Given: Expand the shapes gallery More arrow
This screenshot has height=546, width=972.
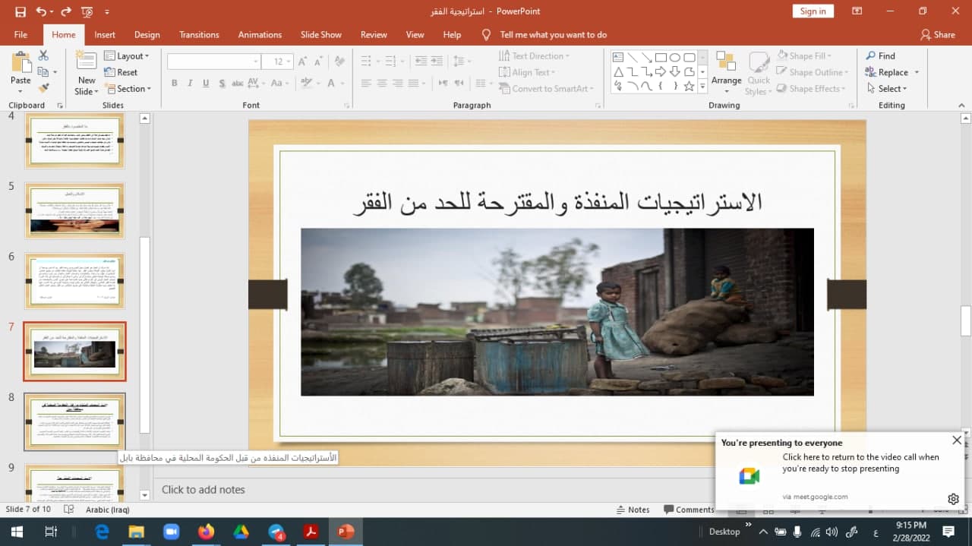Looking at the screenshot, I should point(703,87).
